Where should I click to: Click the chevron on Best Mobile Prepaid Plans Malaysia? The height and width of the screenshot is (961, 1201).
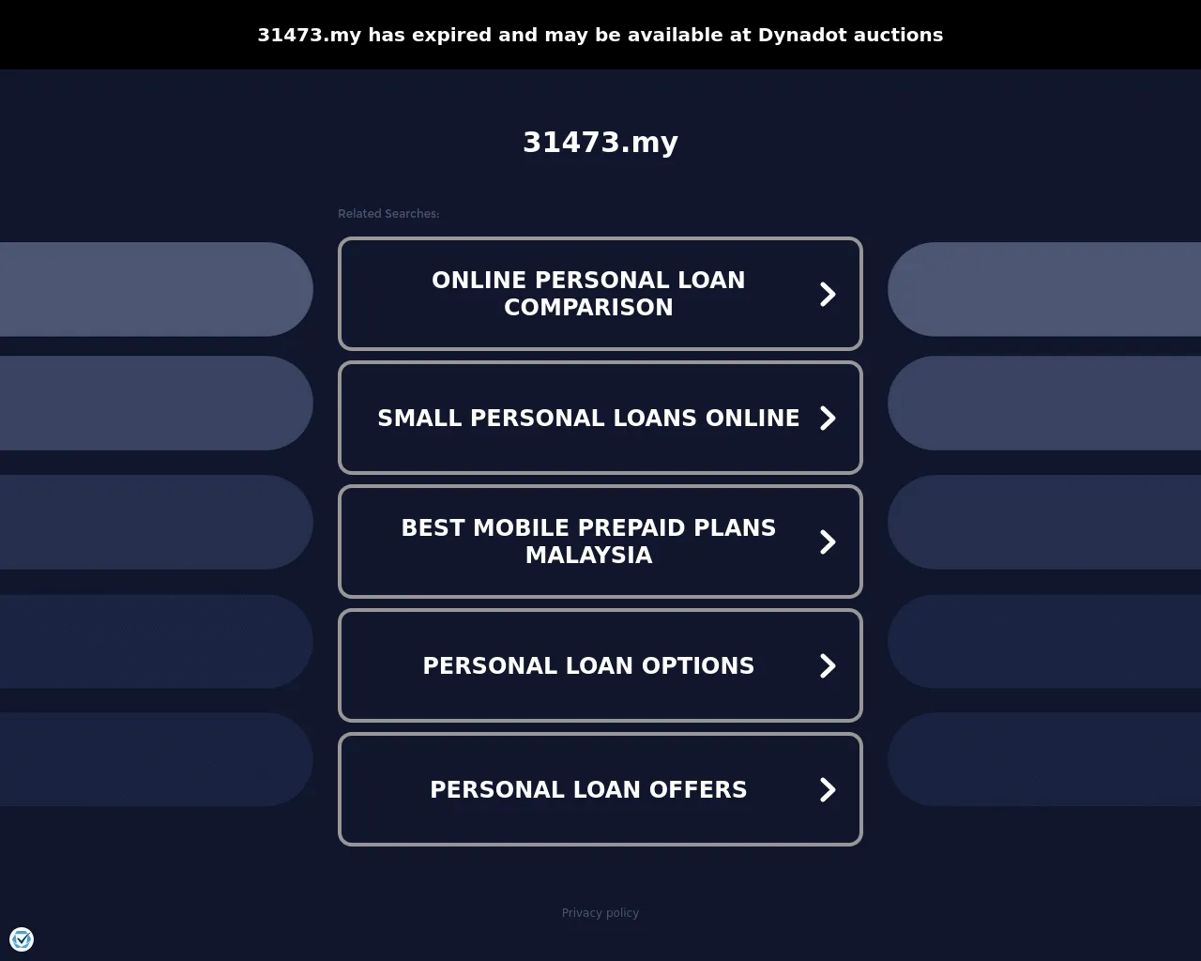pos(828,542)
